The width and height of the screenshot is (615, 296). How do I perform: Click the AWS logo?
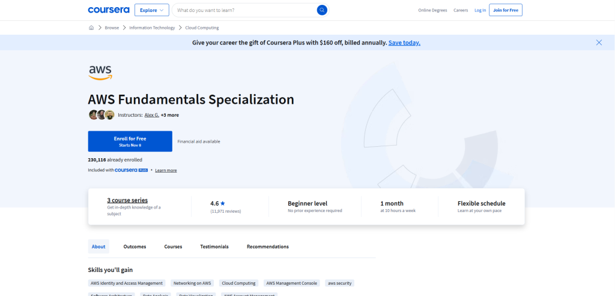(100, 73)
